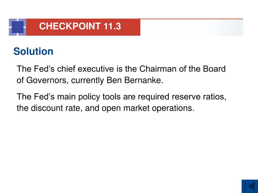
Task: Click the thin red line above the header
Action: pyautogui.click(x=191, y=19)
